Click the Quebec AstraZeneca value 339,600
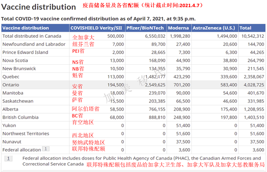The height and width of the screenshot is (172, 267). (x=228, y=77)
